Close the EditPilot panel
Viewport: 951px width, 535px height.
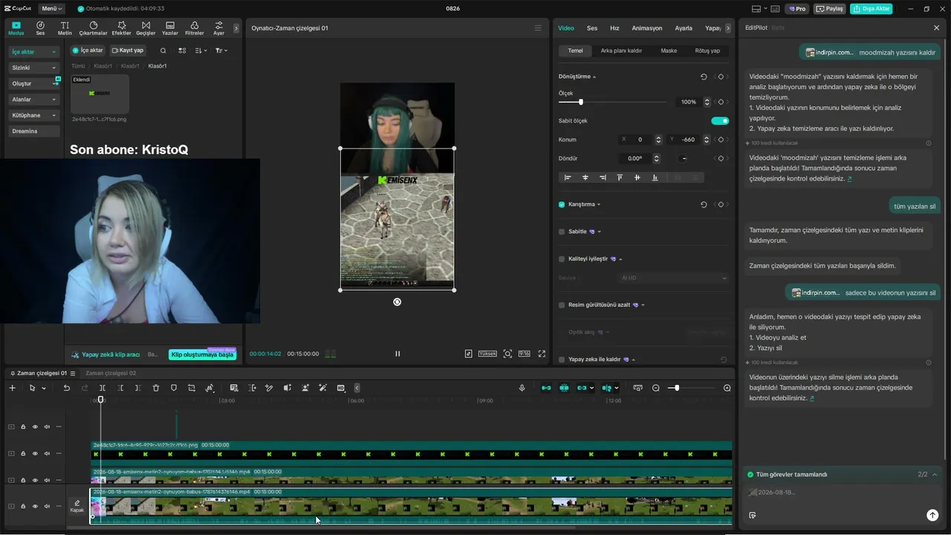[936, 27]
